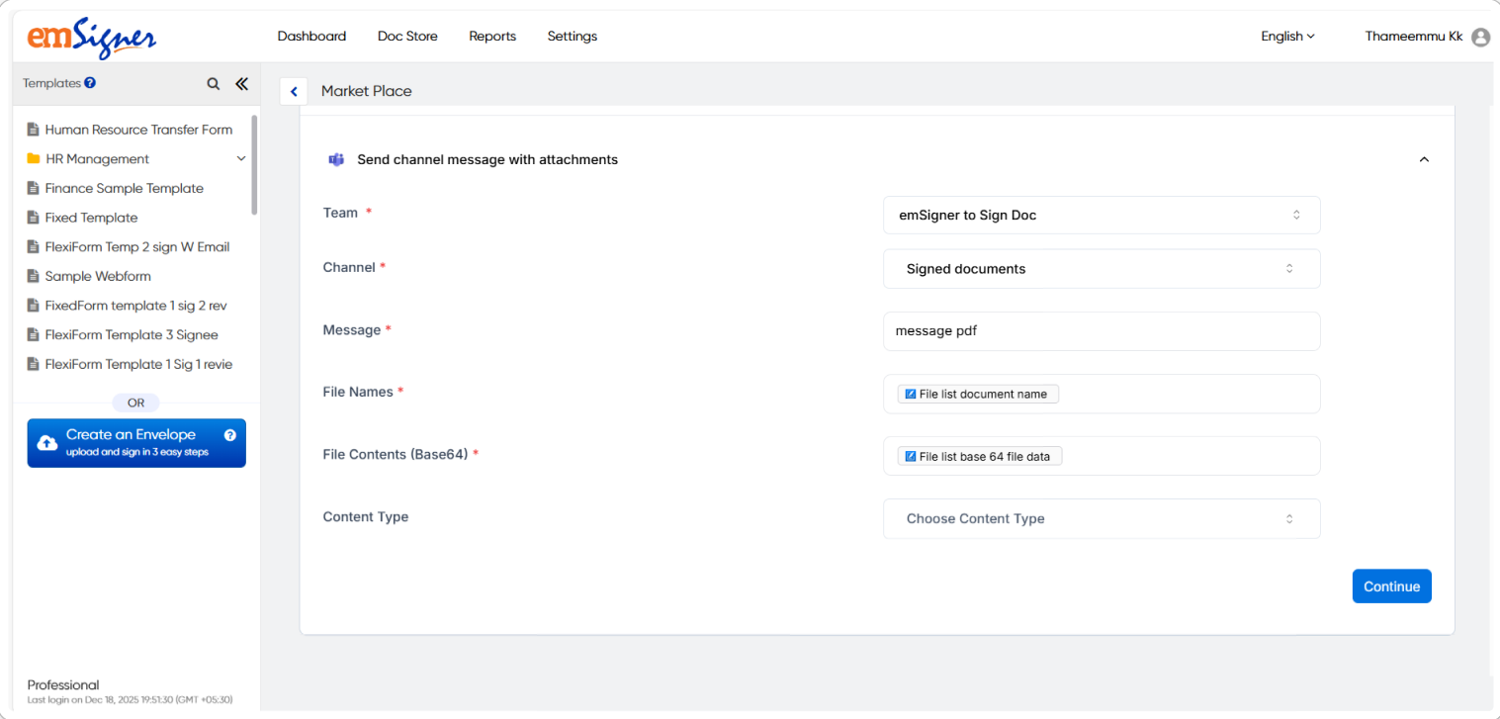Click the Message input field
The image size is (1500, 719).
(x=1101, y=331)
